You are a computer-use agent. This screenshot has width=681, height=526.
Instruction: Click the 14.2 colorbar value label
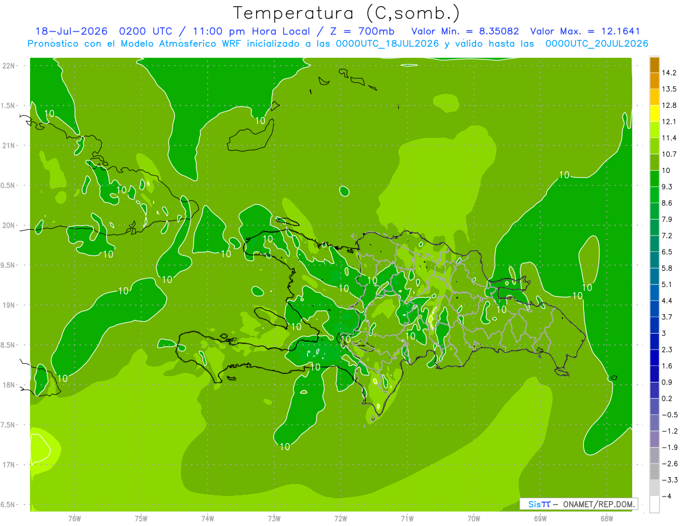click(669, 73)
